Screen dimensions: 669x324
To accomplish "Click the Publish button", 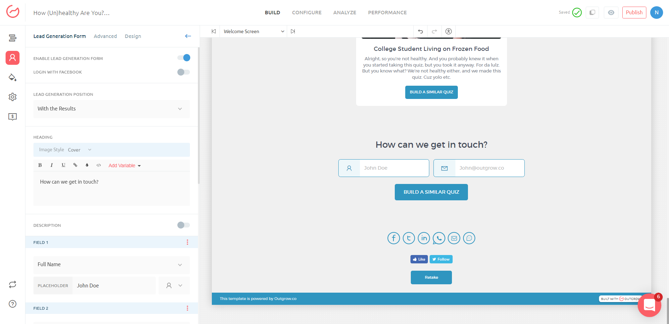I will click(x=634, y=13).
